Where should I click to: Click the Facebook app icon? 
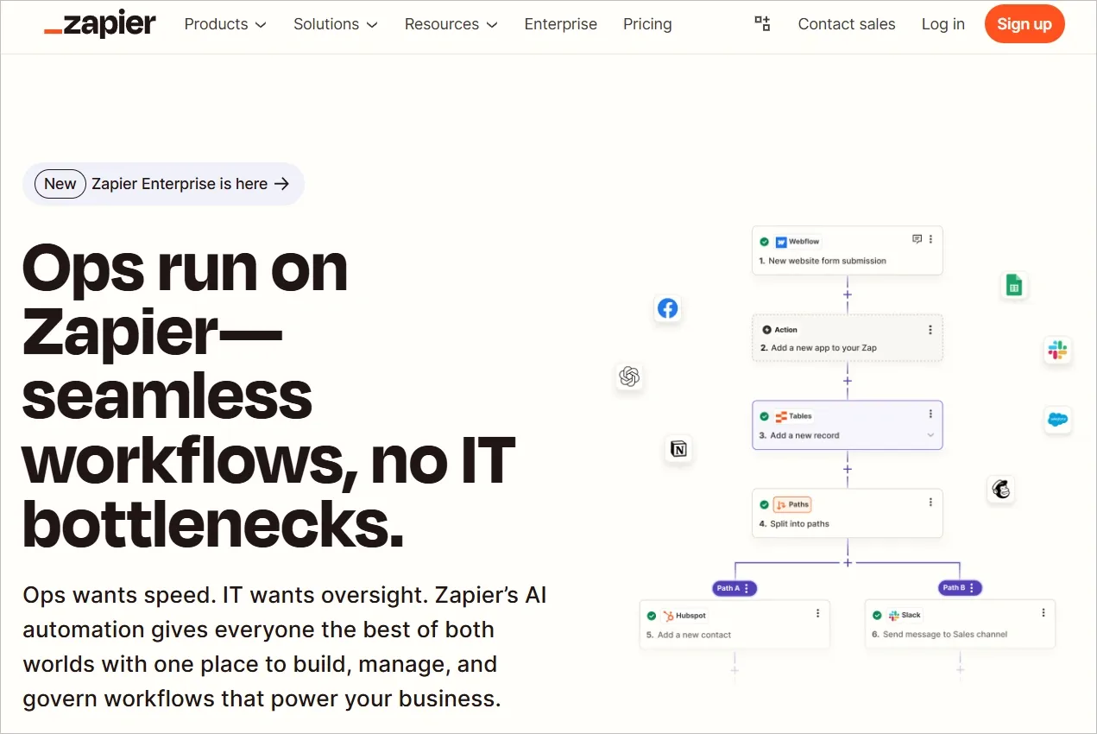coord(667,308)
